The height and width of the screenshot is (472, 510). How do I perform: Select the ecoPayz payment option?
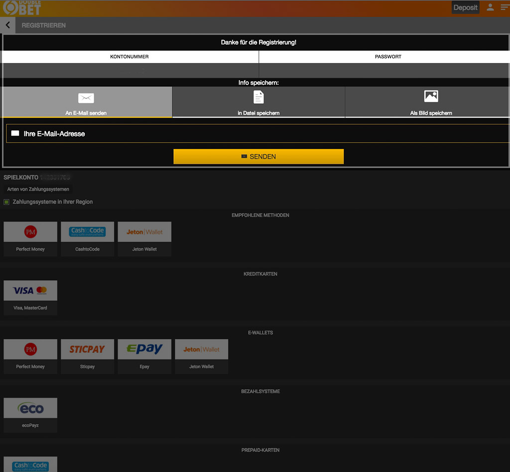(30, 415)
